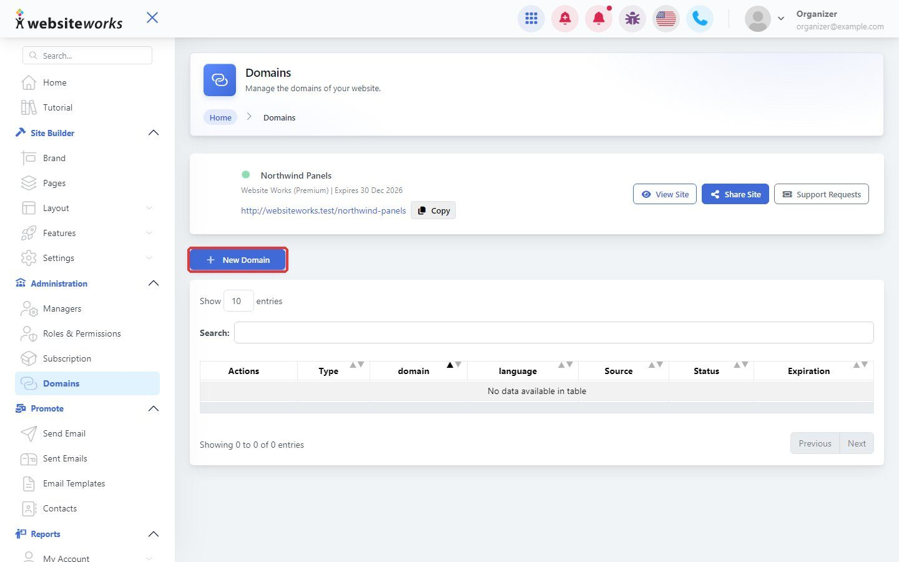This screenshot has width=899, height=562.
Task: Go to Pages in the sidebar
Action: pos(87,183)
